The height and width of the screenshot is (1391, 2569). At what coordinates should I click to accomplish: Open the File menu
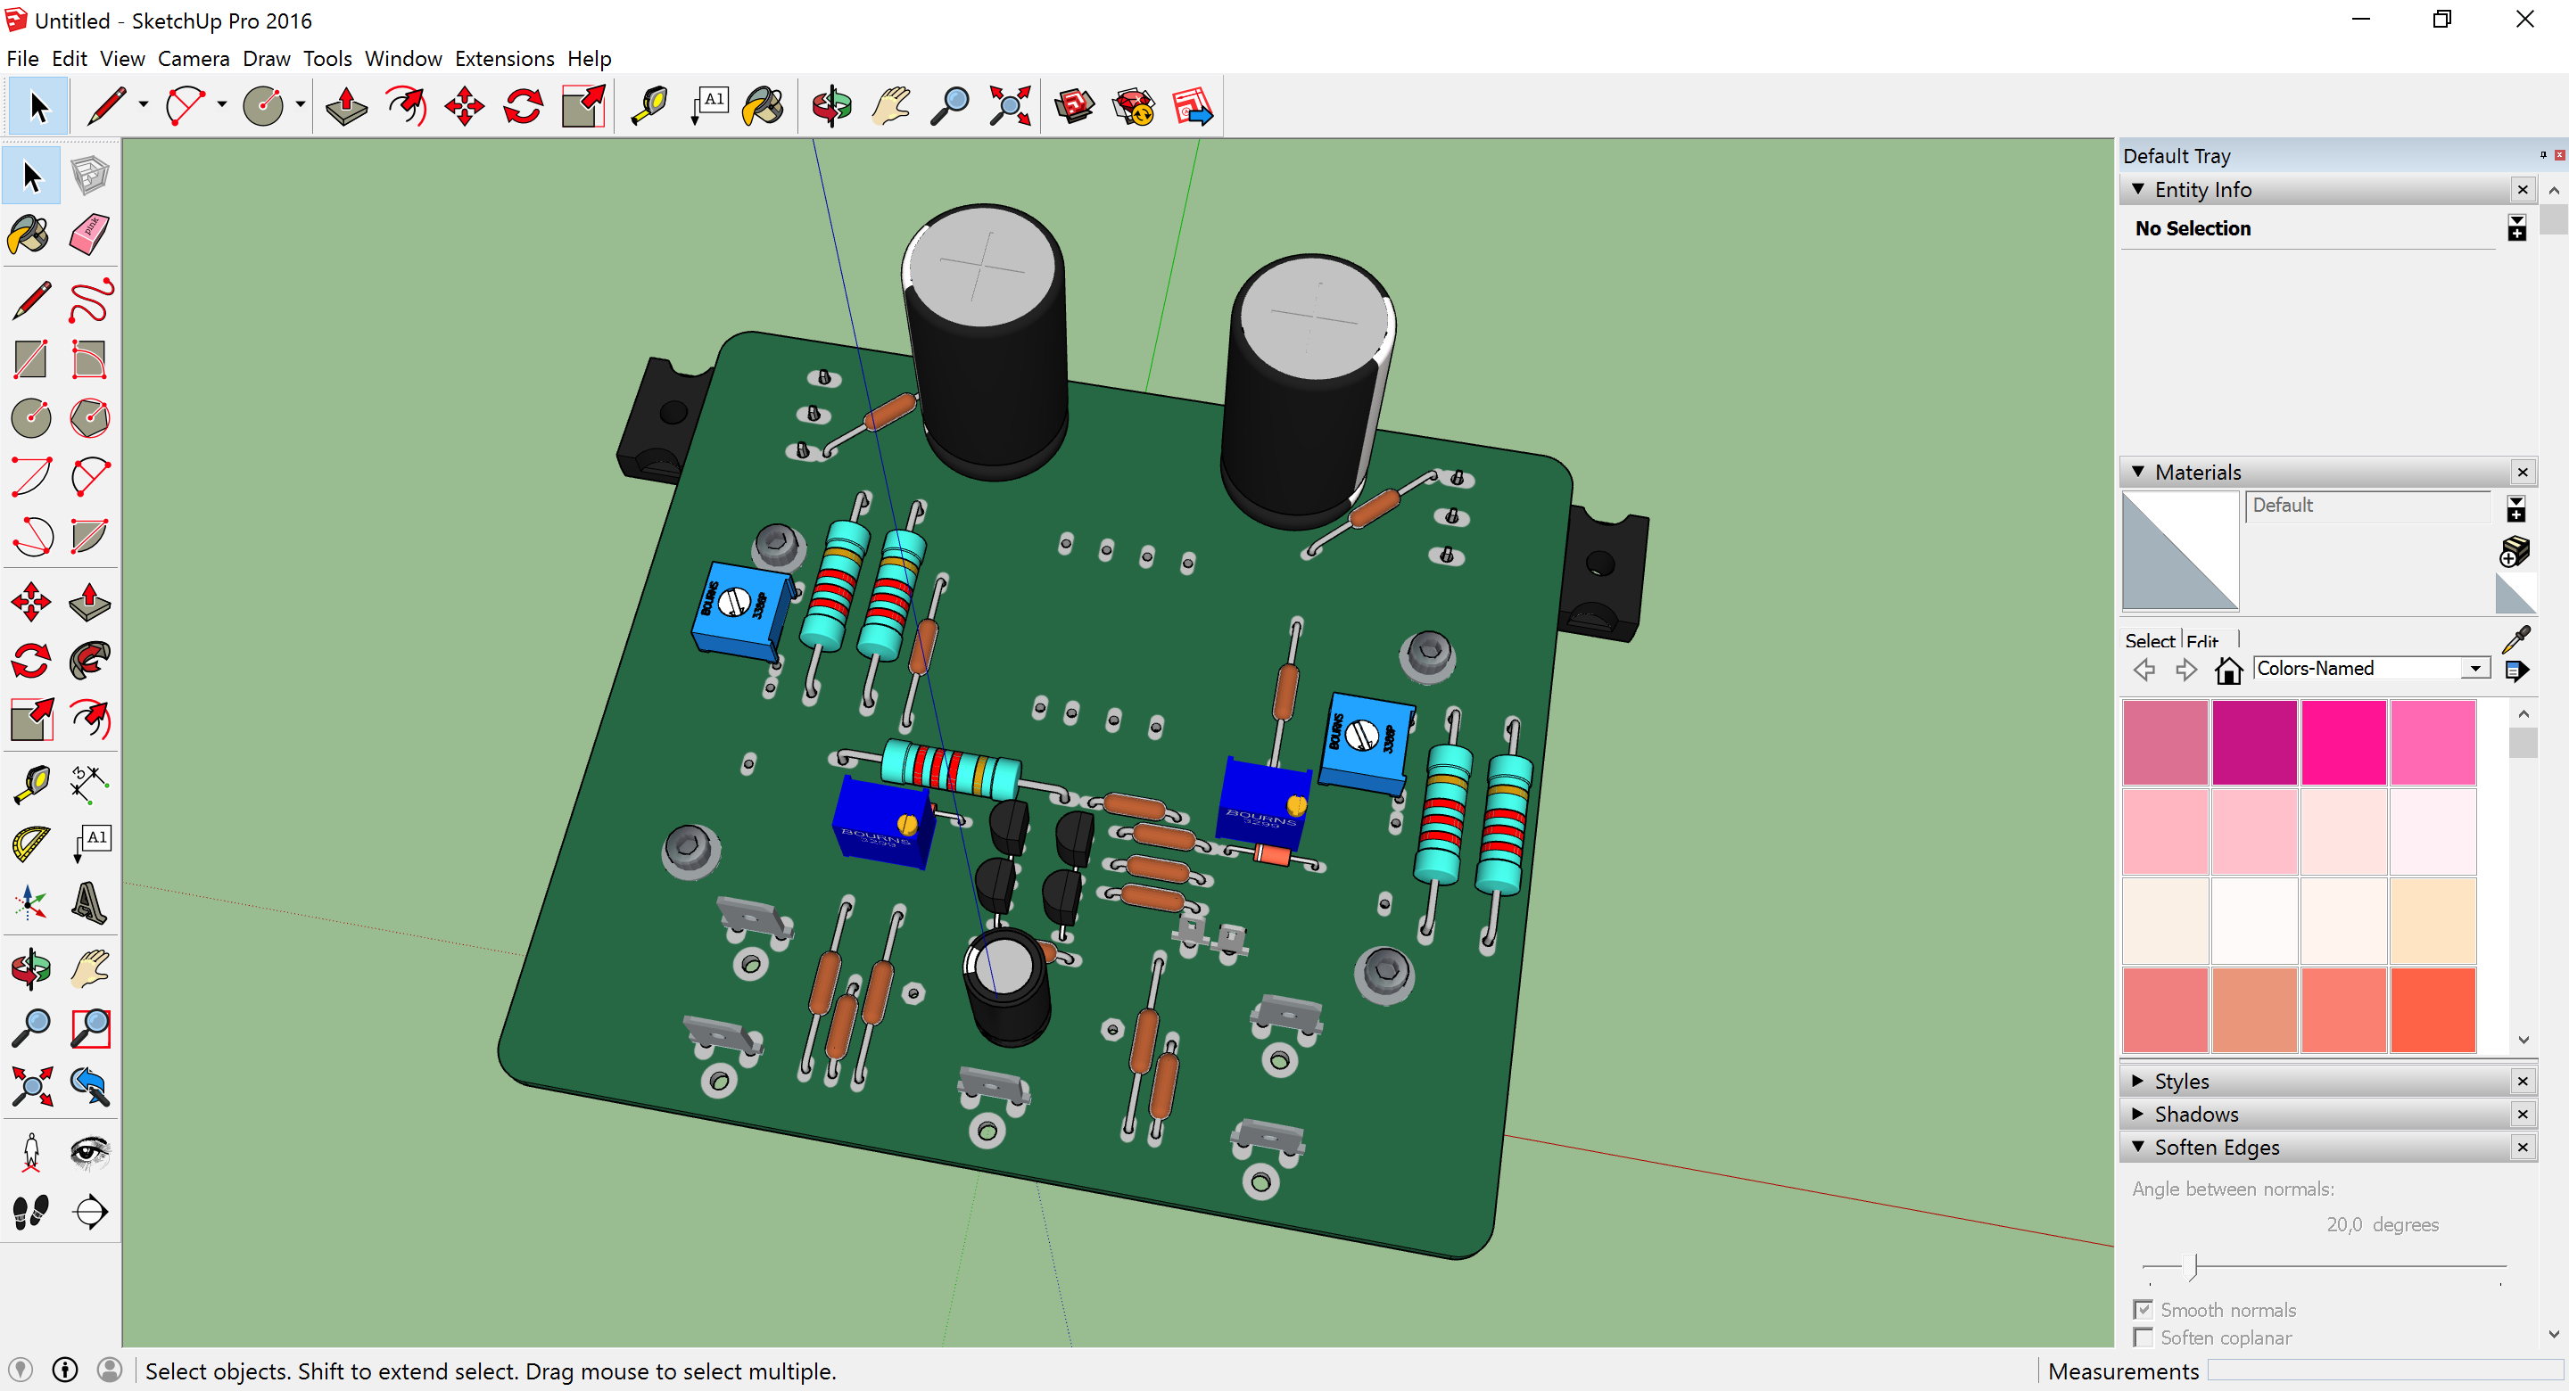22,59
